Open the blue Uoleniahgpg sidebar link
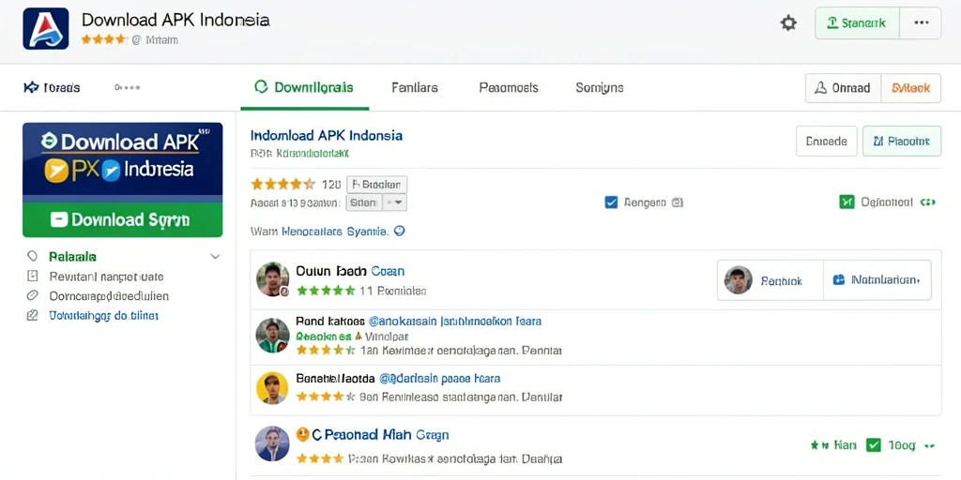Image resolution: width=961 pixels, height=480 pixels. click(x=103, y=316)
